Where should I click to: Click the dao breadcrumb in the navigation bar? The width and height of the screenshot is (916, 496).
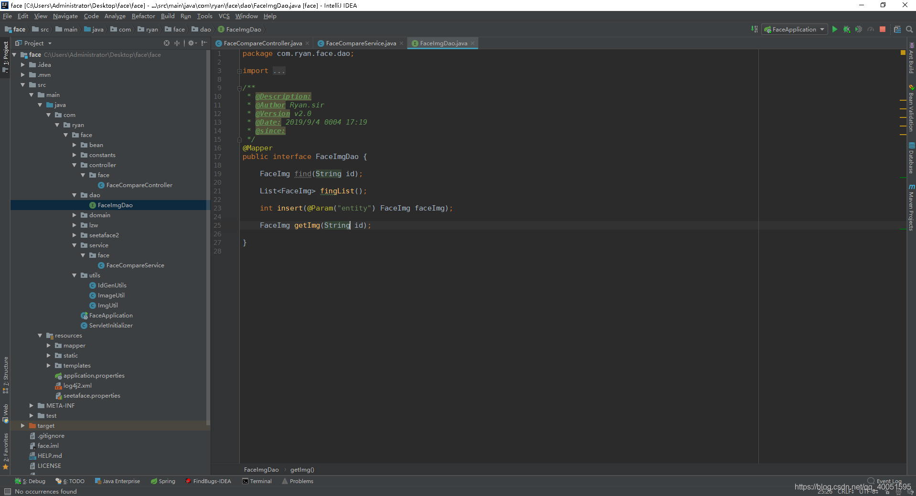point(201,30)
